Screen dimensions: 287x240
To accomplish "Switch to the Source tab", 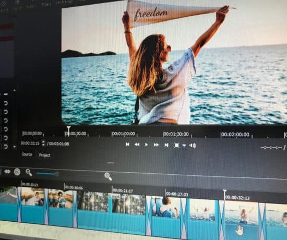I will point(27,154).
